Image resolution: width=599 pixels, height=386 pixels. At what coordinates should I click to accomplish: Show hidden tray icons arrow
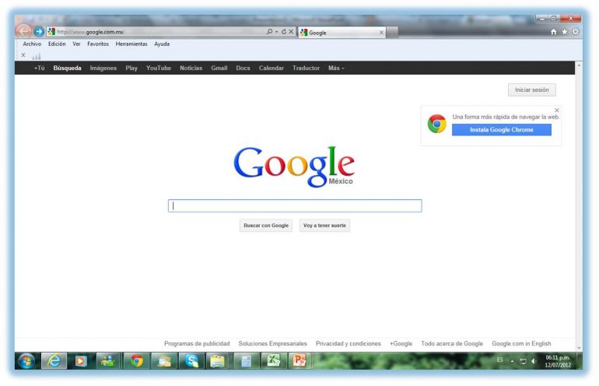[513, 361]
